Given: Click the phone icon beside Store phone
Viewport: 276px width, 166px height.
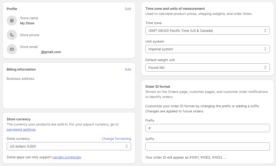Looking at the screenshot, I should click(x=12, y=35).
